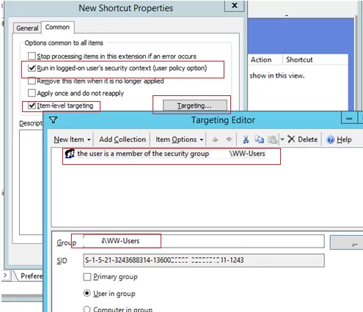Image resolution: width=363 pixels, height=312 pixels.
Task: Click the Help question mark icon
Action: pos(331,140)
